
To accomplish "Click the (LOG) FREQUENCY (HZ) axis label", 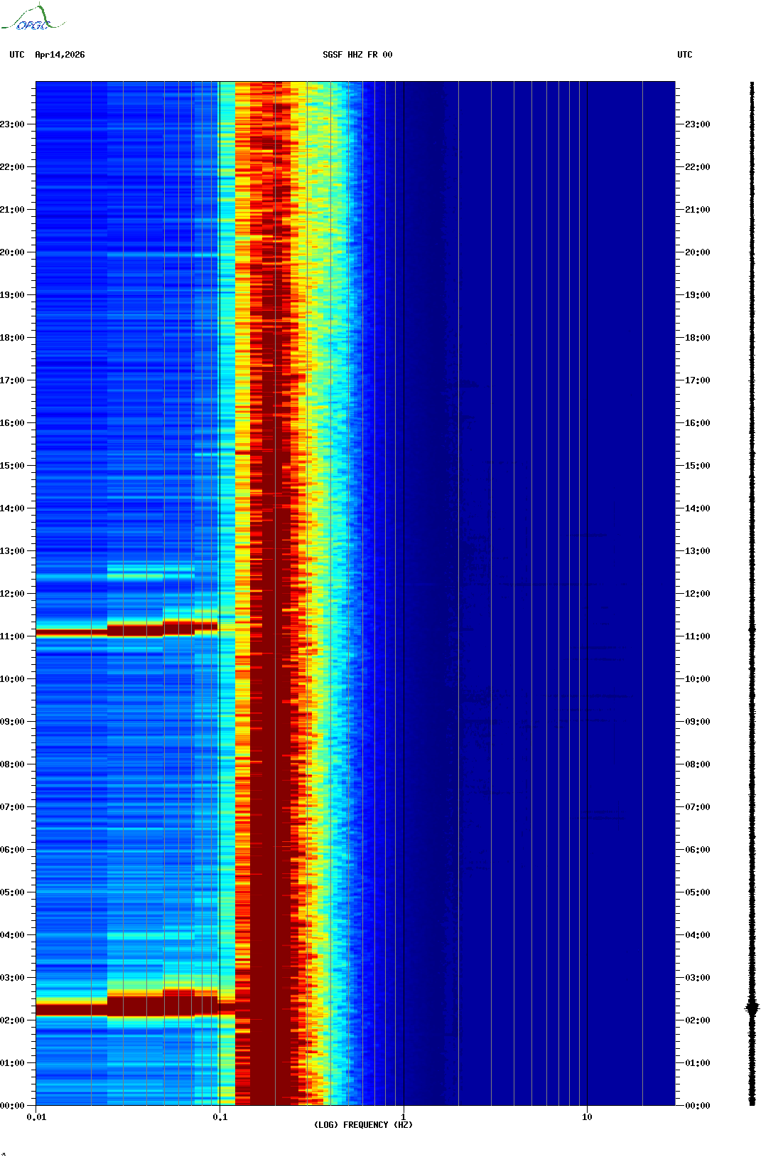I will pyautogui.click(x=363, y=1125).
